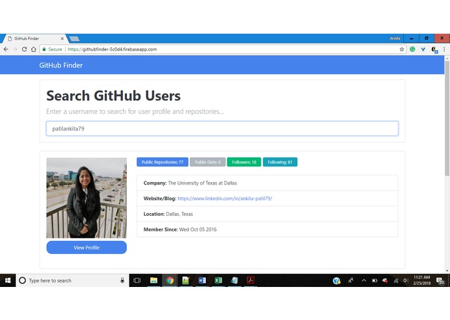Image resolution: width=450 pixels, height=320 pixels.
Task: Open the blue Y extension icon
Action: point(423,49)
